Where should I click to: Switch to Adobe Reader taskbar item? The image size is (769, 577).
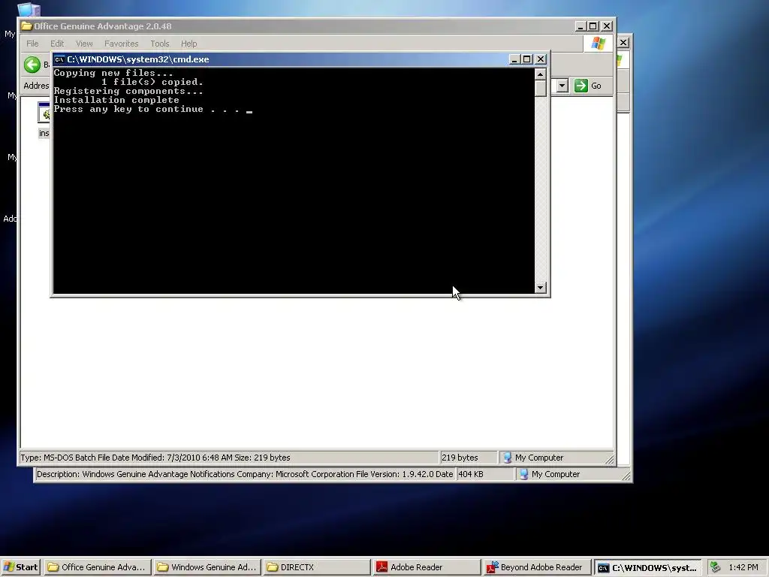(427, 567)
